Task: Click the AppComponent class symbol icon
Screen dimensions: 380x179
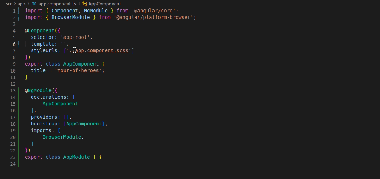Action: coord(84,4)
